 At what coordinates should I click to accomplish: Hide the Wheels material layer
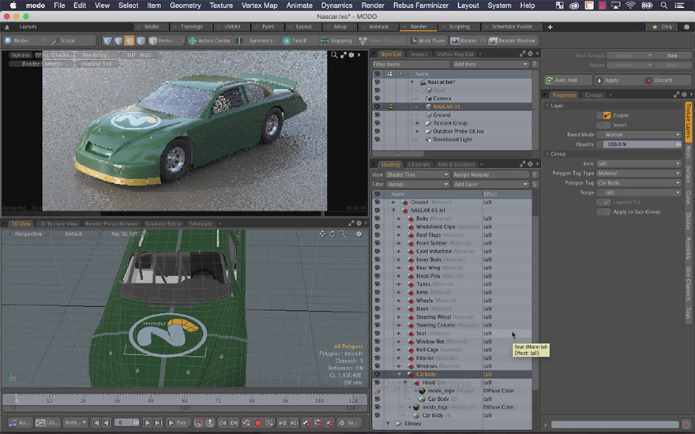(x=378, y=301)
